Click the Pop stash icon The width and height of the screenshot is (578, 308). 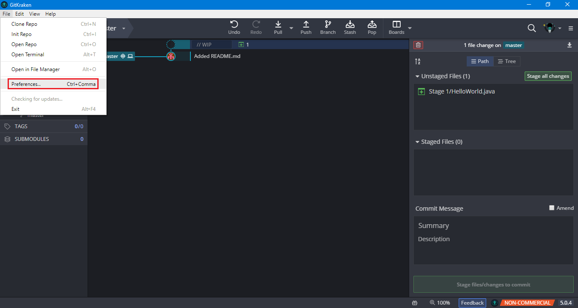coord(372,25)
